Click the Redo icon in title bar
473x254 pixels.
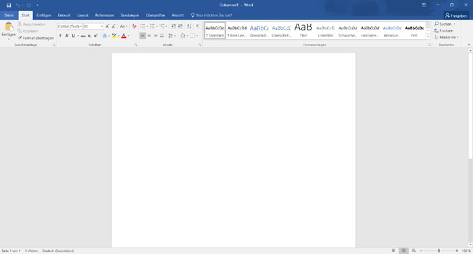pos(28,5)
